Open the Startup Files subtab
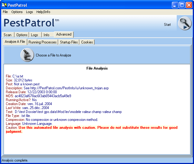 click(x=69, y=42)
